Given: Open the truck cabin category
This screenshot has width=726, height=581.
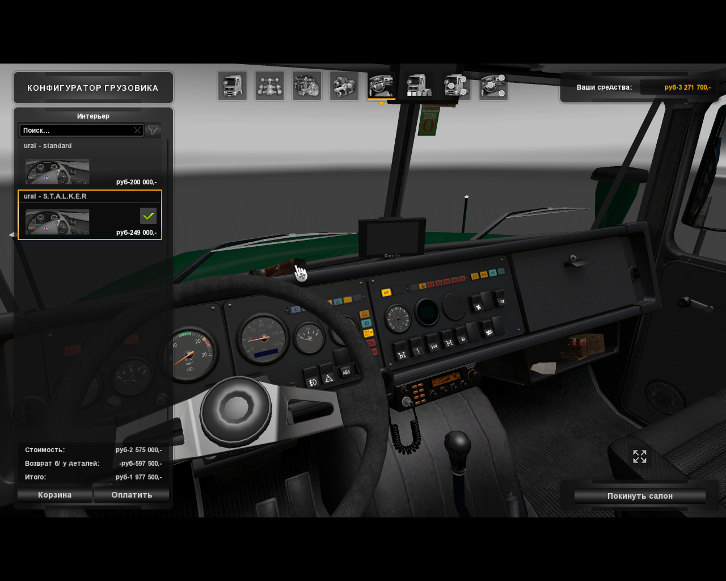Looking at the screenshot, I should 233,86.
